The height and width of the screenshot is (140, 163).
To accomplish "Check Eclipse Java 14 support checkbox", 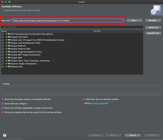I will [x=3, y=40].
